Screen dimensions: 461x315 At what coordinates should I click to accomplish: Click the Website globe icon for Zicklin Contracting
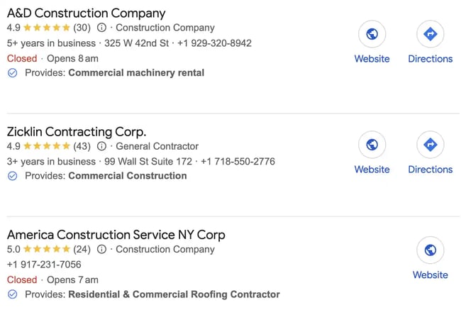tap(372, 145)
